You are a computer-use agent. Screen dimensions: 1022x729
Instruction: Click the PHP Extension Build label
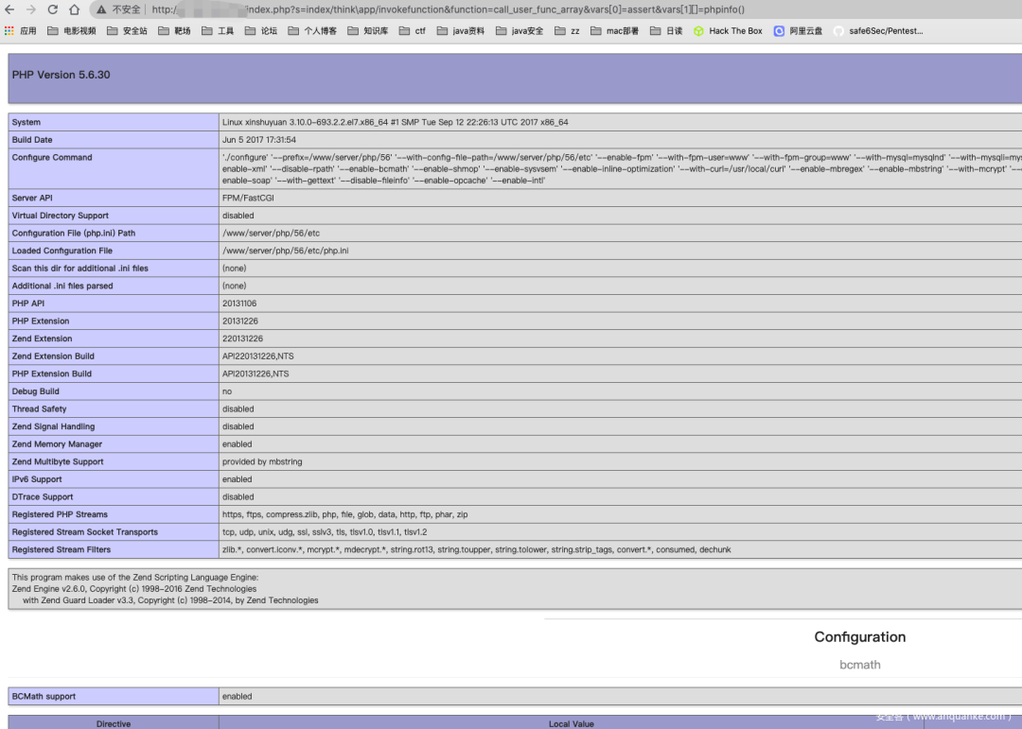click(x=51, y=373)
